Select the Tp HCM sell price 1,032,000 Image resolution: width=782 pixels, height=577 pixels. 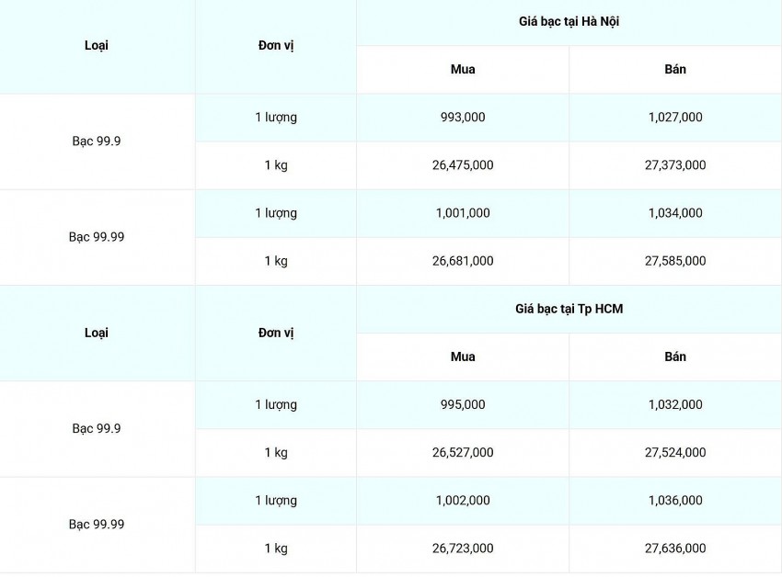[x=675, y=404]
